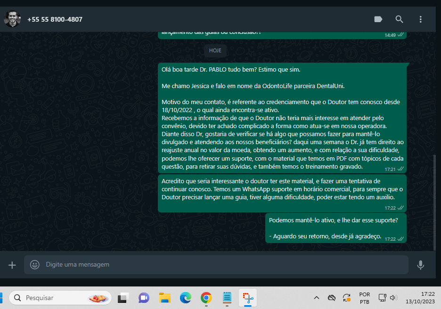Select the message 'Podemos mantê-lo ativo'
This screenshot has width=441, height=309.
pyautogui.click(x=336, y=228)
